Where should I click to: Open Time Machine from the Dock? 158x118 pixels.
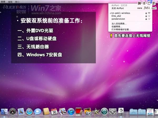[104, 111]
